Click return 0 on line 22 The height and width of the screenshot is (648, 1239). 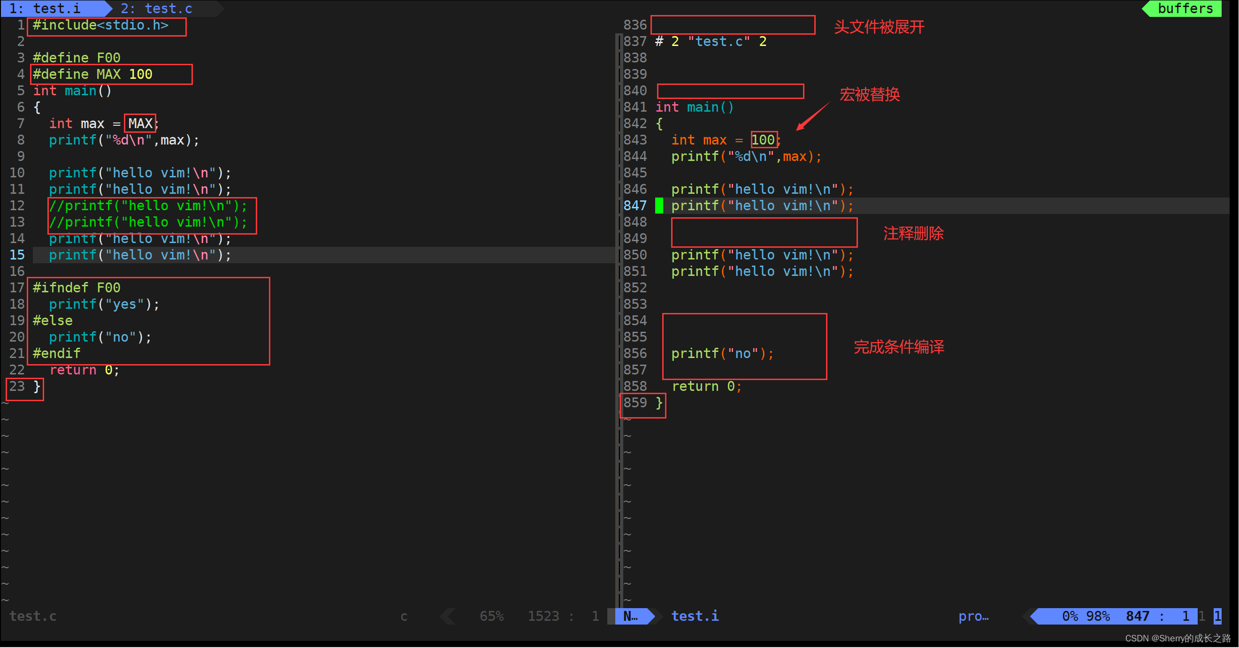coord(84,370)
